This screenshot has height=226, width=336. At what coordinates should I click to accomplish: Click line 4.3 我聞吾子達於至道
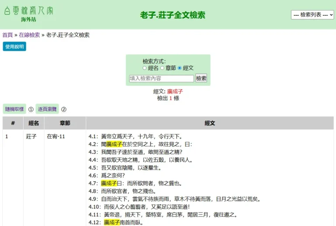click(136, 152)
